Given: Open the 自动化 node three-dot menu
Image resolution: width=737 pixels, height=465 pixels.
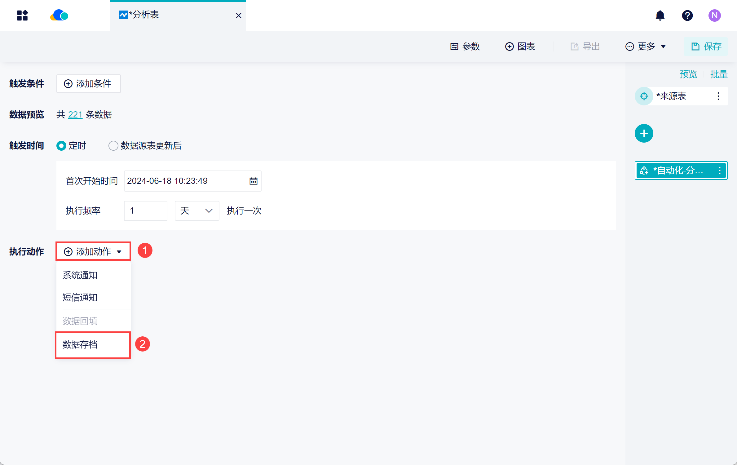Looking at the screenshot, I should click(x=719, y=170).
